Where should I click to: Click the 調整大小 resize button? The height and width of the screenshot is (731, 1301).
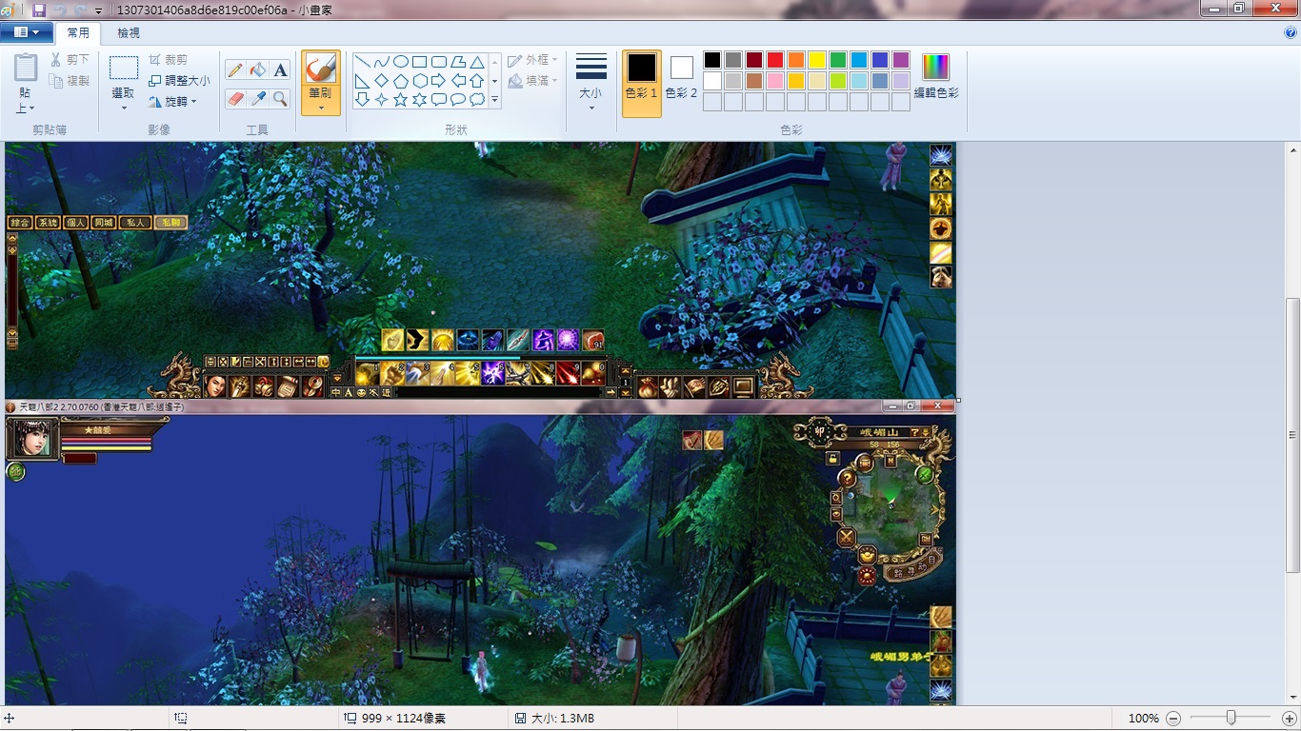pyautogui.click(x=179, y=81)
